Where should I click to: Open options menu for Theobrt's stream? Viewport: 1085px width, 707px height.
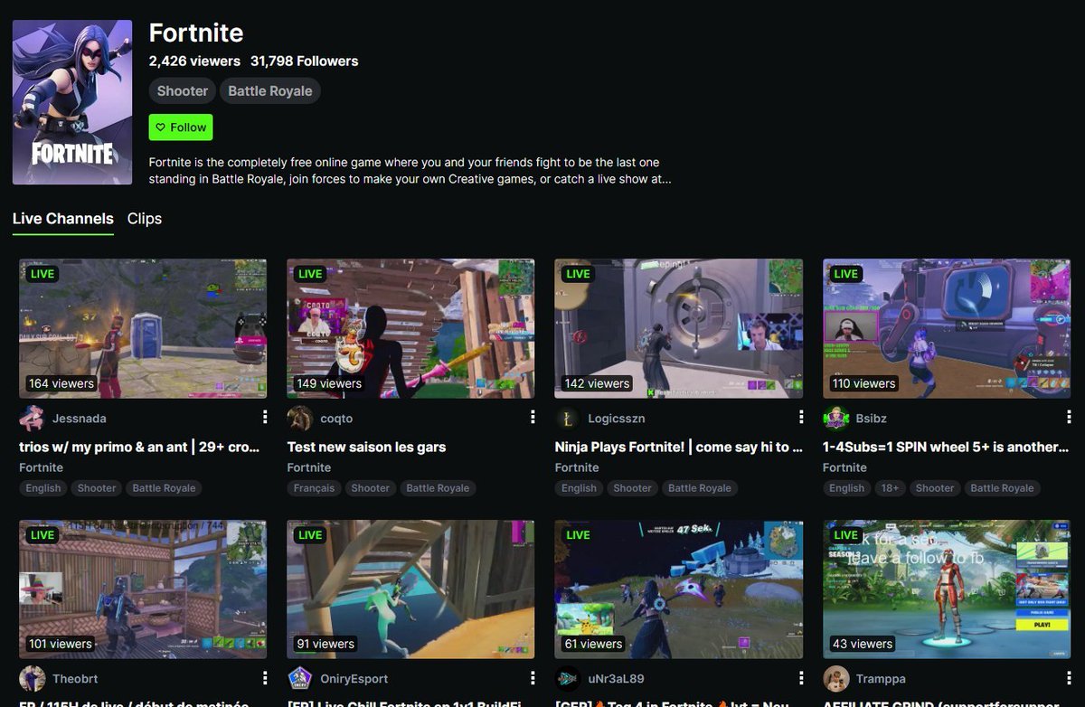tap(265, 677)
